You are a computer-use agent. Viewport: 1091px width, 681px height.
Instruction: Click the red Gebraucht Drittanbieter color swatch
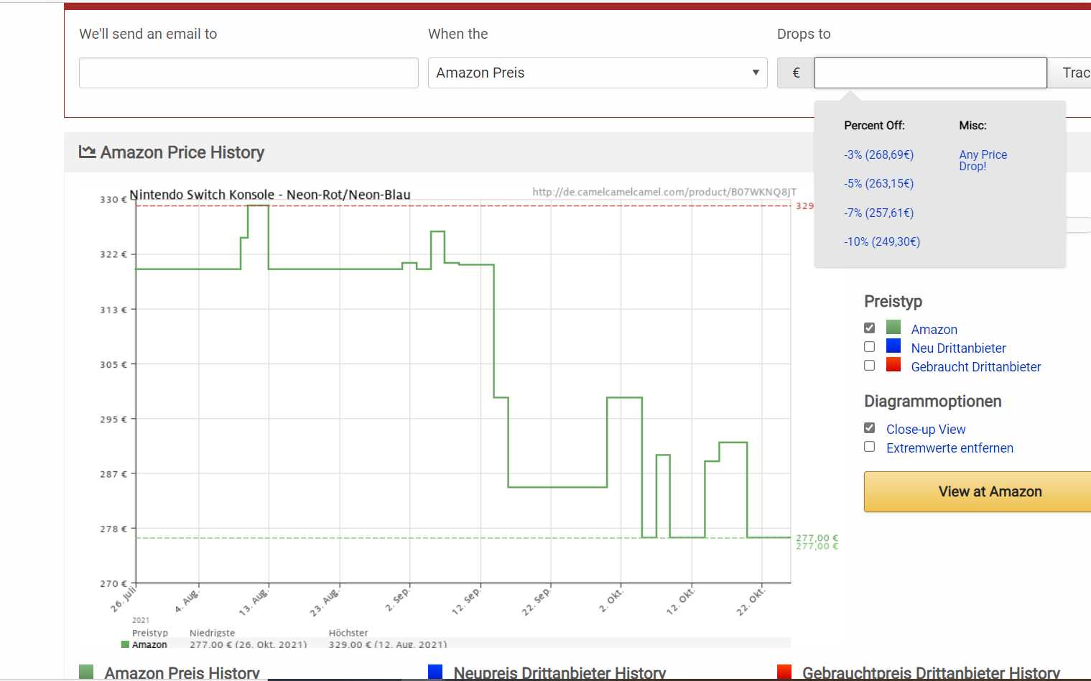[x=893, y=364]
